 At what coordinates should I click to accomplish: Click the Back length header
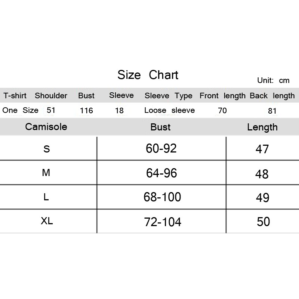click(272, 96)
